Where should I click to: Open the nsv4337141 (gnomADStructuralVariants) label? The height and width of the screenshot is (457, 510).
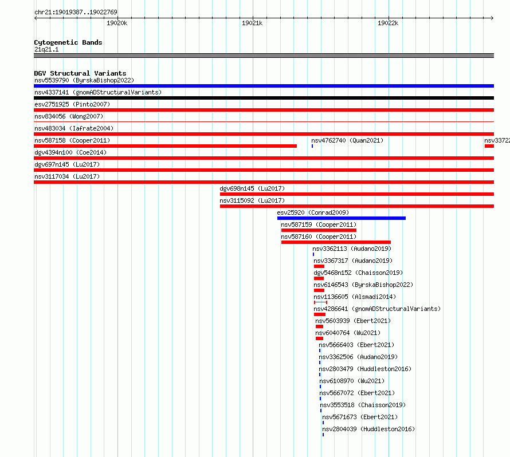pyautogui.click(x=98, y=92)
